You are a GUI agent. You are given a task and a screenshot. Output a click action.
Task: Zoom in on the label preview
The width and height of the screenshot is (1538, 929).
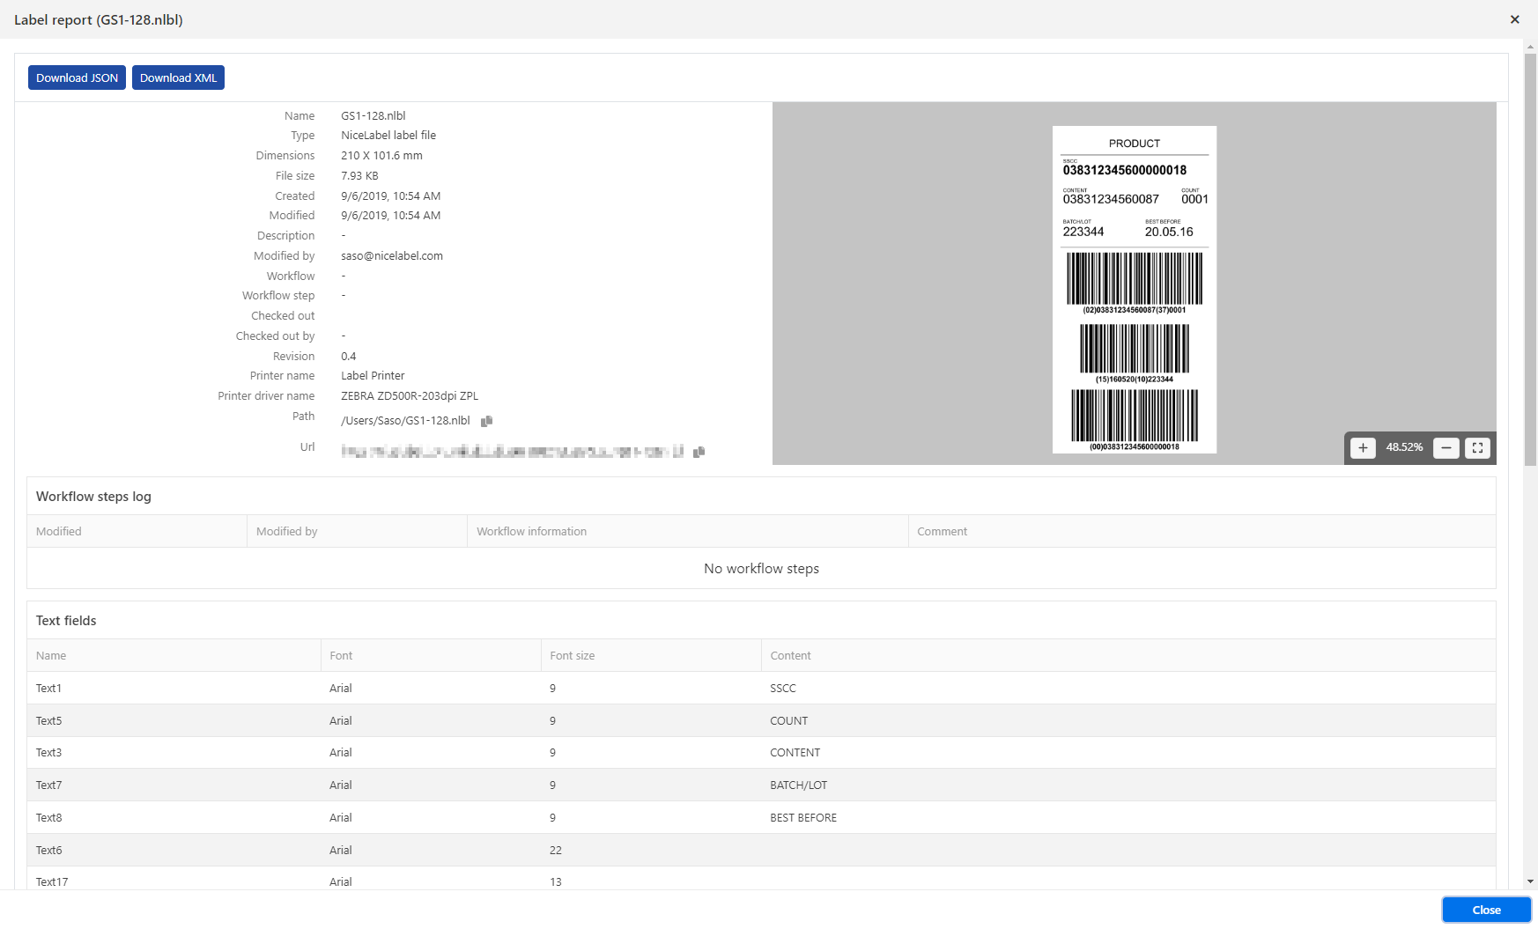pos(1363,447)
